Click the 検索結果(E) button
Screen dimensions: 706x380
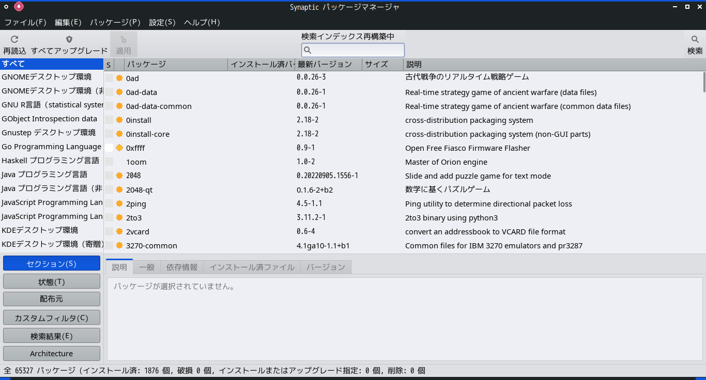52,336
